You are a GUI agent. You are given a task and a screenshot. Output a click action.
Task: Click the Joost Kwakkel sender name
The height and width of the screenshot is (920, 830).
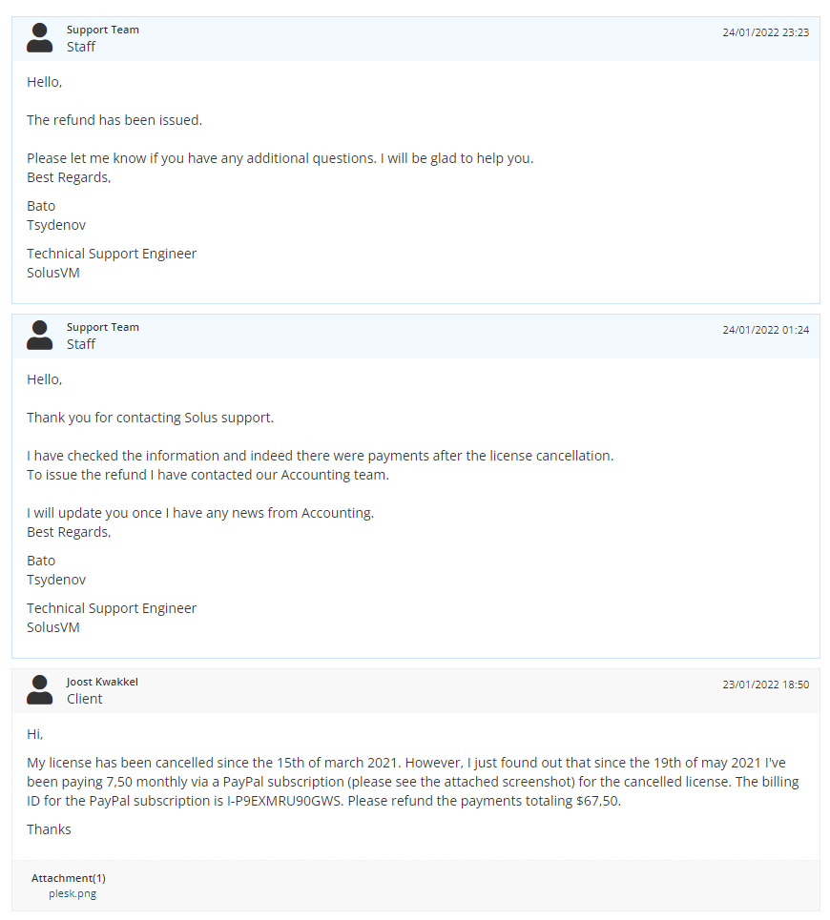coord(102,682)
